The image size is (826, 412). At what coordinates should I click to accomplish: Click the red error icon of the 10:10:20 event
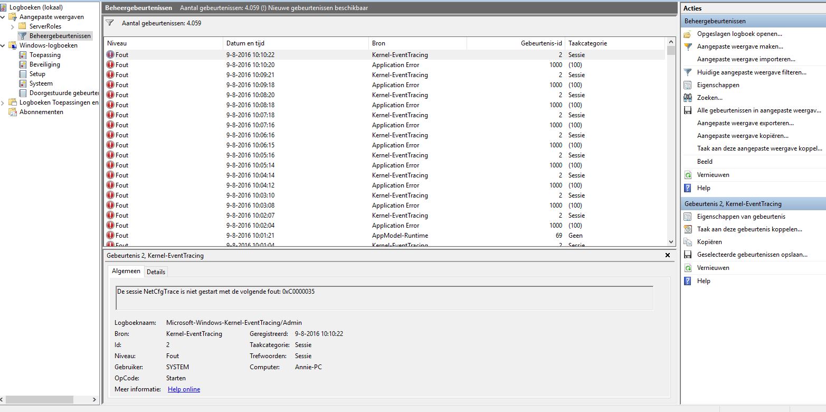[110, 65]
